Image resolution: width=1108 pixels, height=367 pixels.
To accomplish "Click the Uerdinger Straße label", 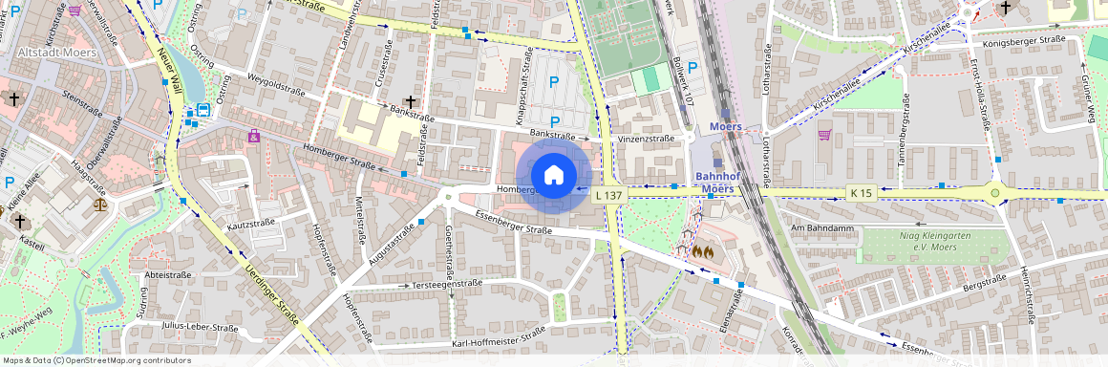I will (x=273, y=295).
